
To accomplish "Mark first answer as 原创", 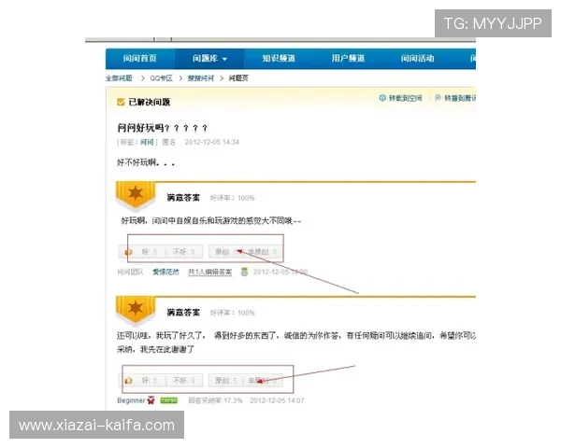I will click(224, 252).
